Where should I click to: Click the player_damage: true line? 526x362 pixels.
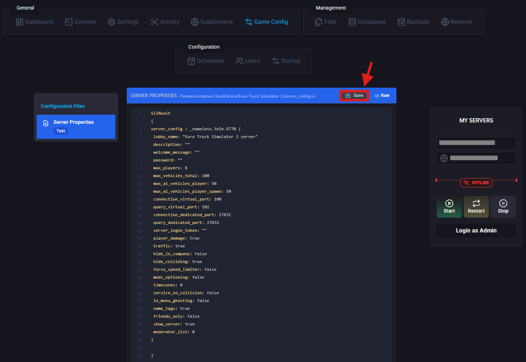[x=176, y=238]
